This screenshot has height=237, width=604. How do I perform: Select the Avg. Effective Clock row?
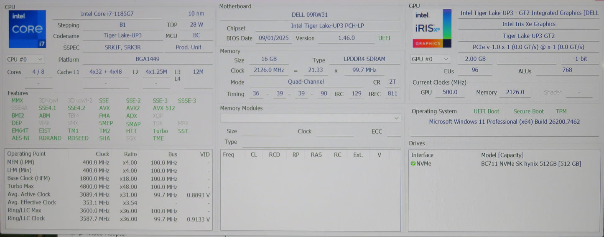(x=109, y=202)
